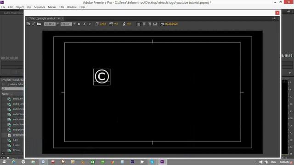The image size is (294, 165).
Task: Open the File menu
Action: [x=3, y=7]
